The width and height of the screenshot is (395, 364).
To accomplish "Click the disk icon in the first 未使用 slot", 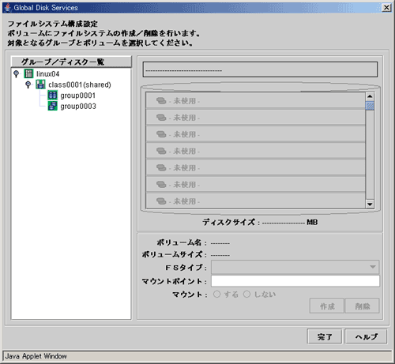I will tap(161, 101).
